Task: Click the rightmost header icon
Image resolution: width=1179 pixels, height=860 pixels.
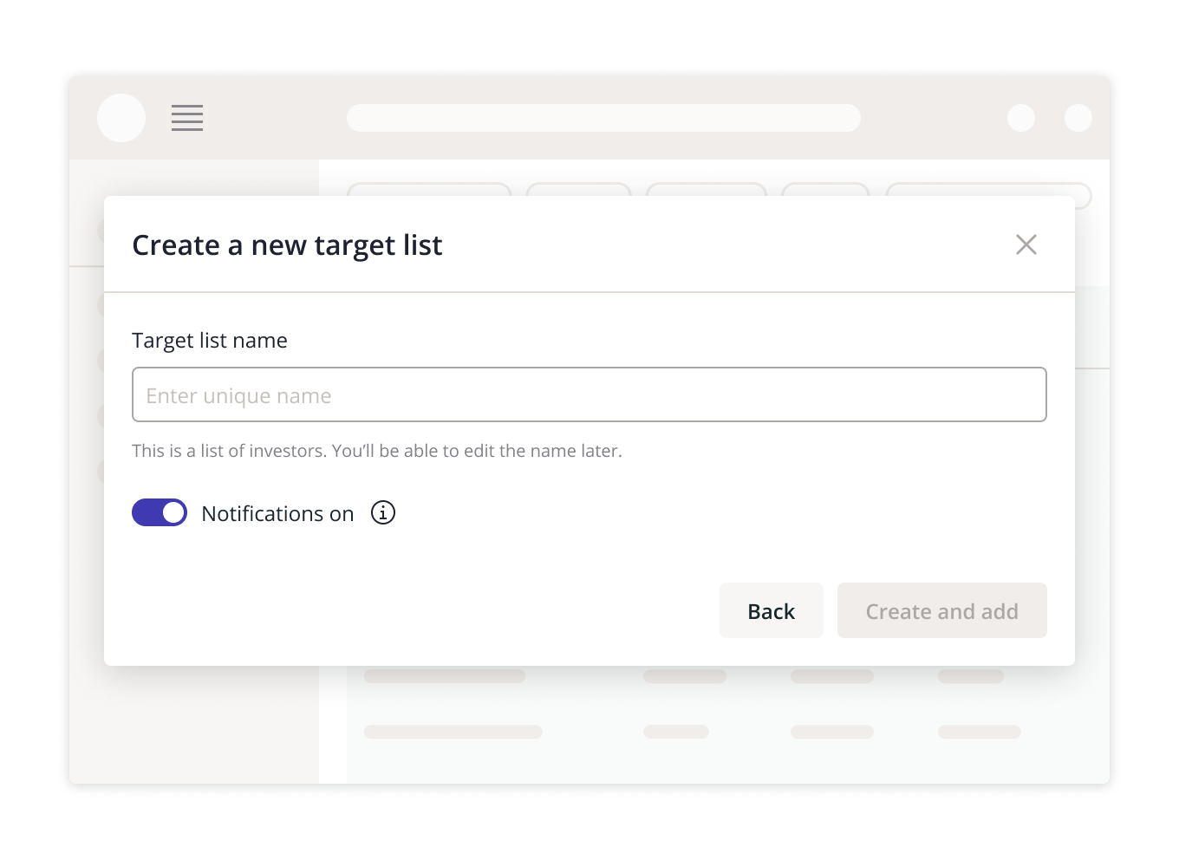Action: (1078, 118)
